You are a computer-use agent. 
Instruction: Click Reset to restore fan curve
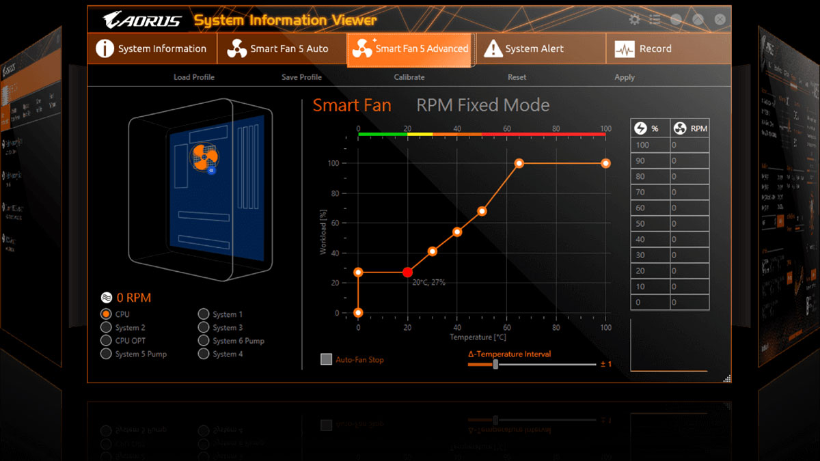517,77
